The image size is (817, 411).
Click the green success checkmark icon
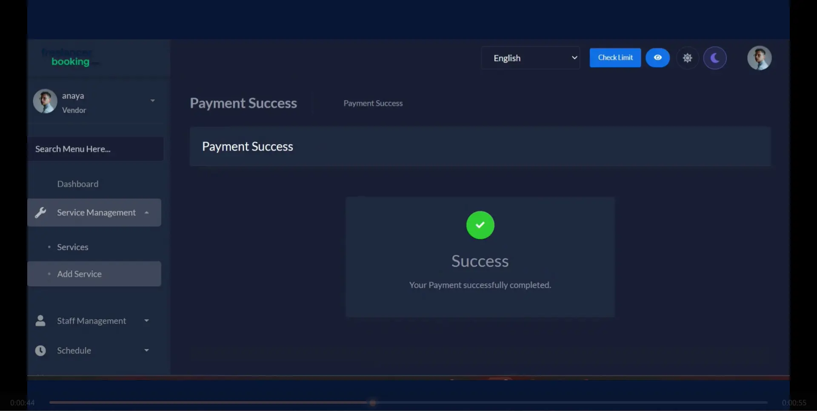[x=480, y=225]
